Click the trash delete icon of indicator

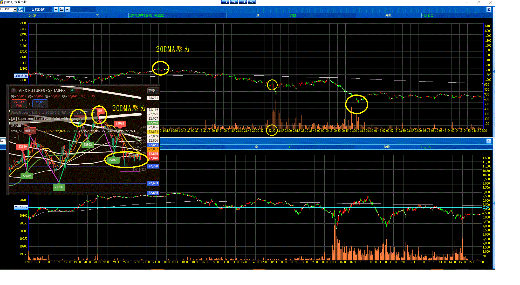pyautogui.click(x=86, y=112)
